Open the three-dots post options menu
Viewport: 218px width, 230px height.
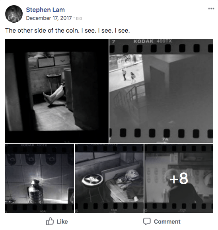(x=211, y=9)
